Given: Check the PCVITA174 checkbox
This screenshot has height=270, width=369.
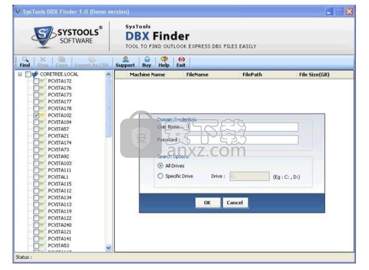Looking at the screenshot, I should (x=36, y=143).
